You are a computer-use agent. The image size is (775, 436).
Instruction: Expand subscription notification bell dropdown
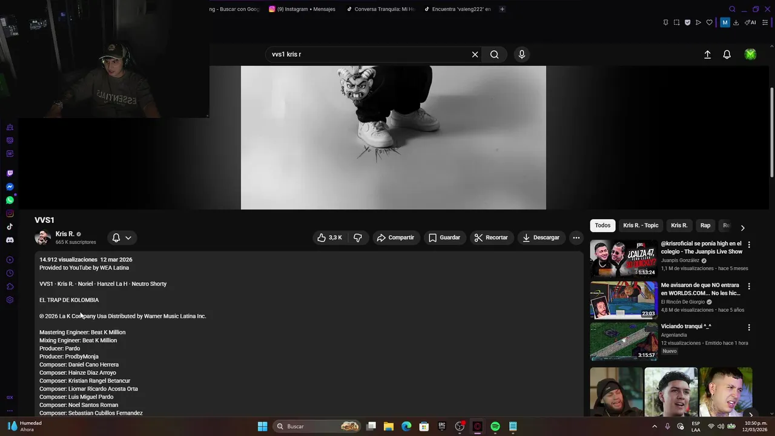tap(122, 237)
